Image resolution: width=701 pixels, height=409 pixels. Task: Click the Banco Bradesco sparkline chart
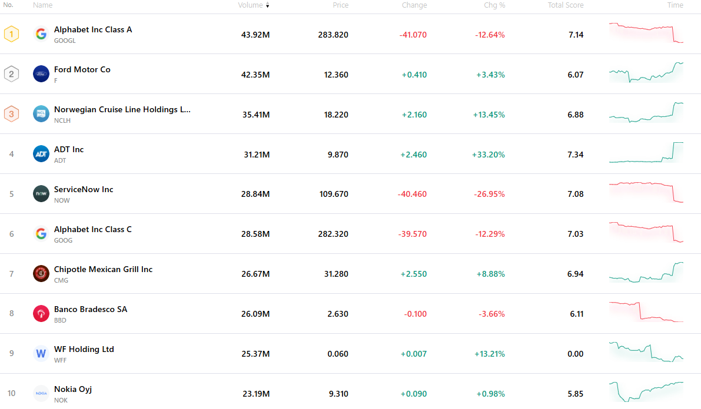[x=646, y=311]
